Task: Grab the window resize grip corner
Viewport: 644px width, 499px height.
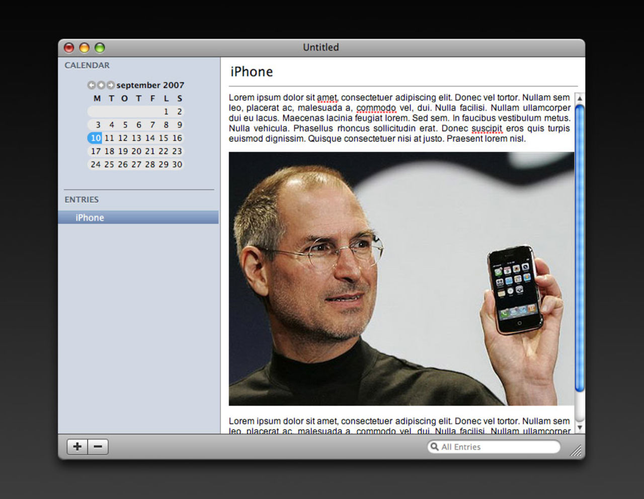Action: pos(576,451)
